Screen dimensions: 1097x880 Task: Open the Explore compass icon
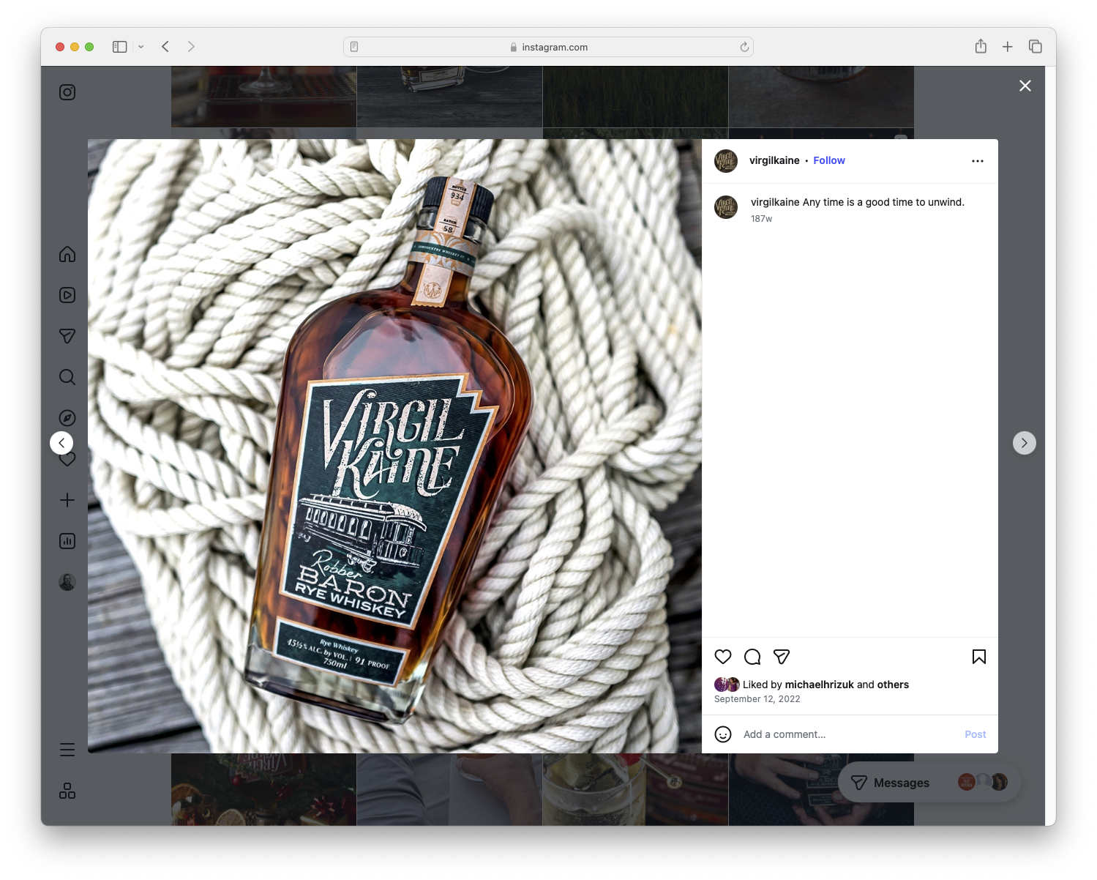[x=67, y=417]
